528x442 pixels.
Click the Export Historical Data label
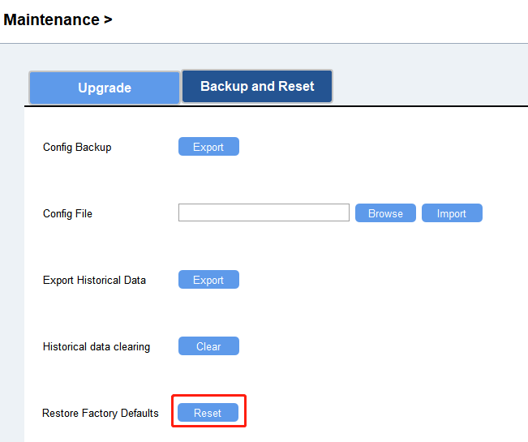[94, 281]
